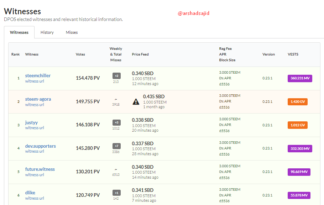Click the '12 minutes ago' feed timestamp
This screenshot has height=205, width=324.
145,84
